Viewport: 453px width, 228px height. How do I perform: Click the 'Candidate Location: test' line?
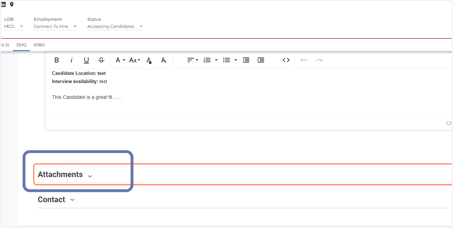(79, 73)
